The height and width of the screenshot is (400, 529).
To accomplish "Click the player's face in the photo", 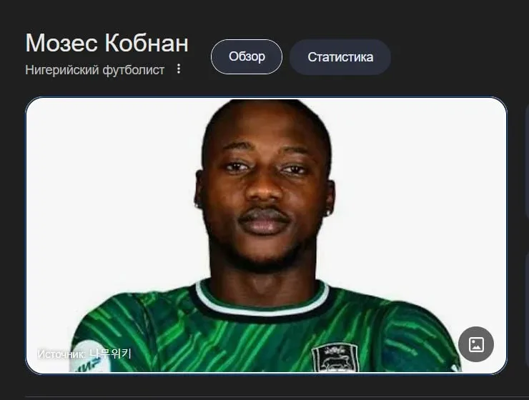I will point(264,189).
